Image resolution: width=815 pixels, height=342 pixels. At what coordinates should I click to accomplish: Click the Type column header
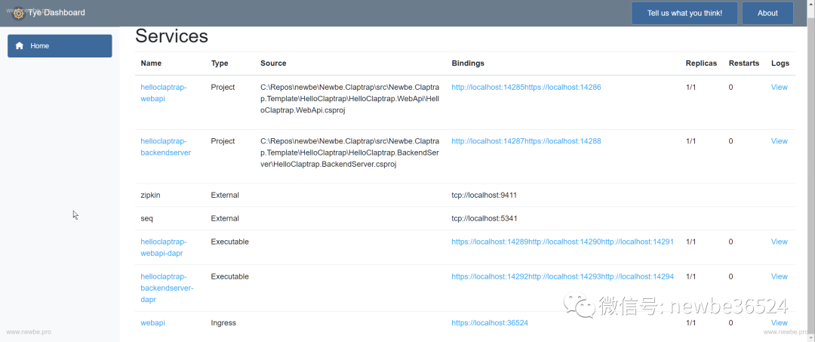(220, 63)
